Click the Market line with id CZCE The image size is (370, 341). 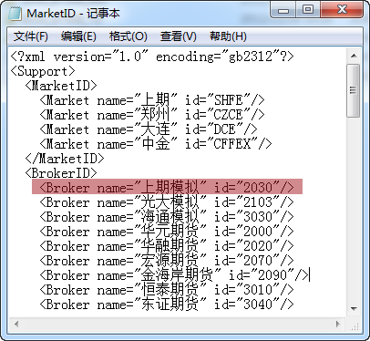tap(152, 115)
